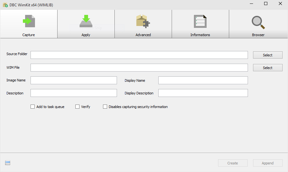The width and height of the screenshot is (288, 172).
Task: Click into the WIM File path field
Action: (139, 68)
